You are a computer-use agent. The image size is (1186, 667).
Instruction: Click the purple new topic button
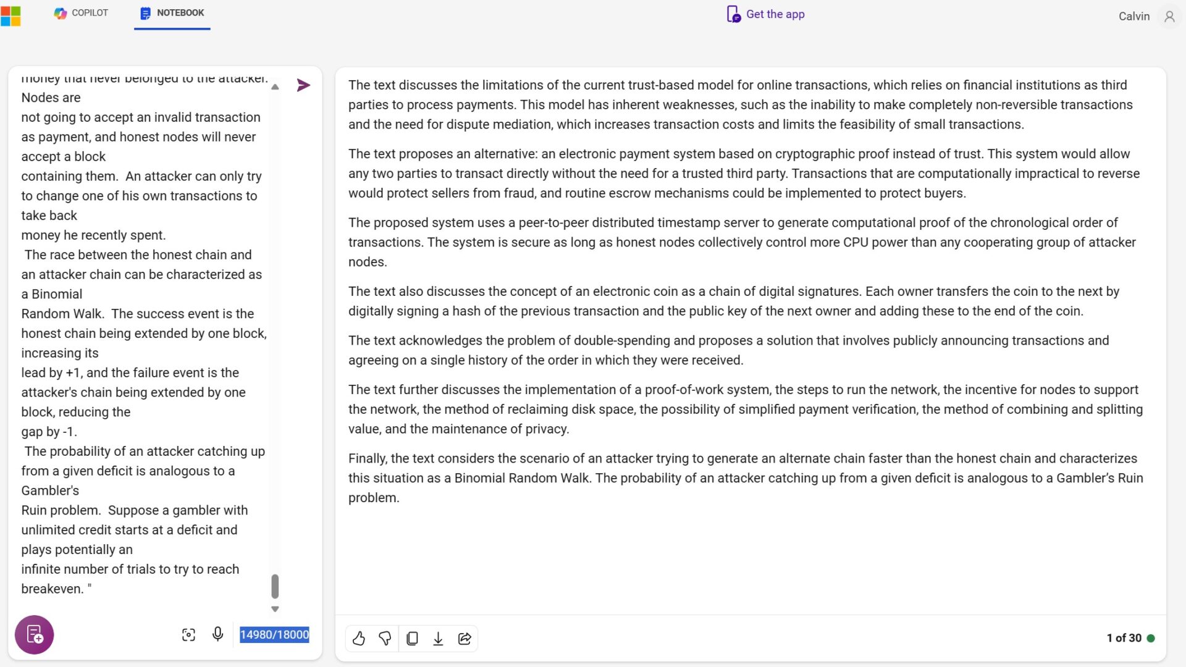(x=35, y=634)
